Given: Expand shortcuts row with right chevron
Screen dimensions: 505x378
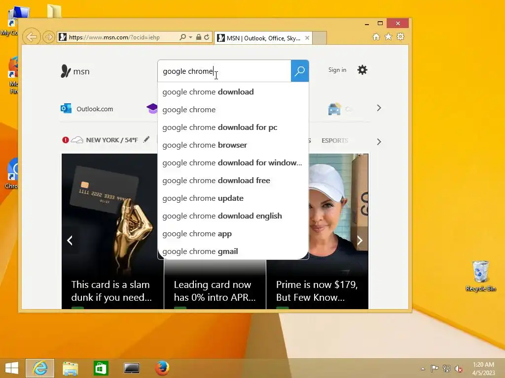Looking at the screenshot, I should (x=379, y=108).
